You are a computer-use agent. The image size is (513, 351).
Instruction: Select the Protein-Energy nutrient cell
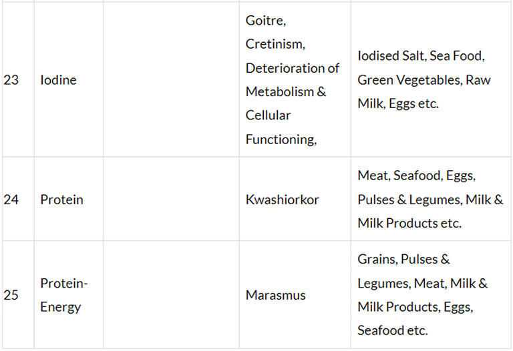tap(63, 295)
